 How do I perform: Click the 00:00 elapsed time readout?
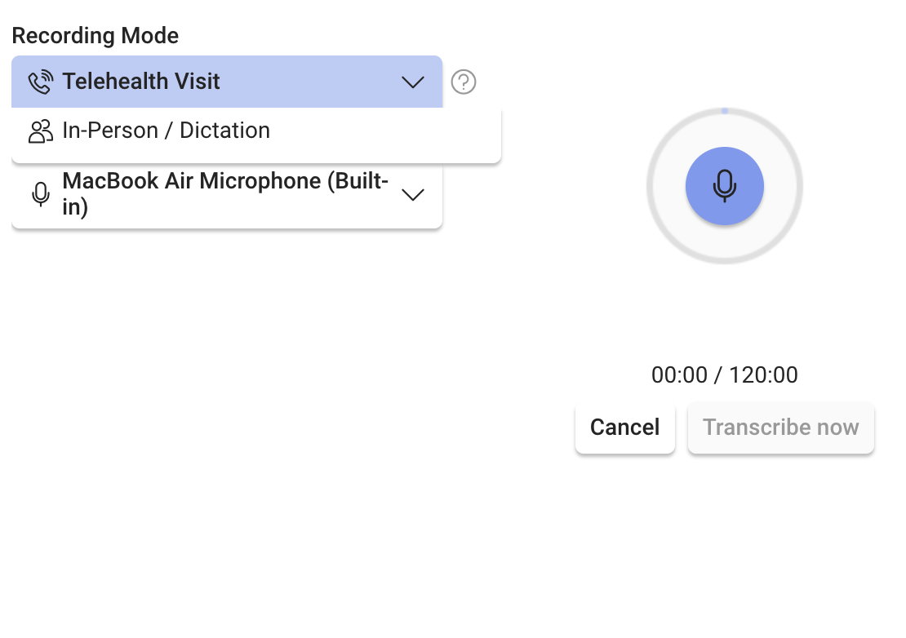click(x=679, y=375)
